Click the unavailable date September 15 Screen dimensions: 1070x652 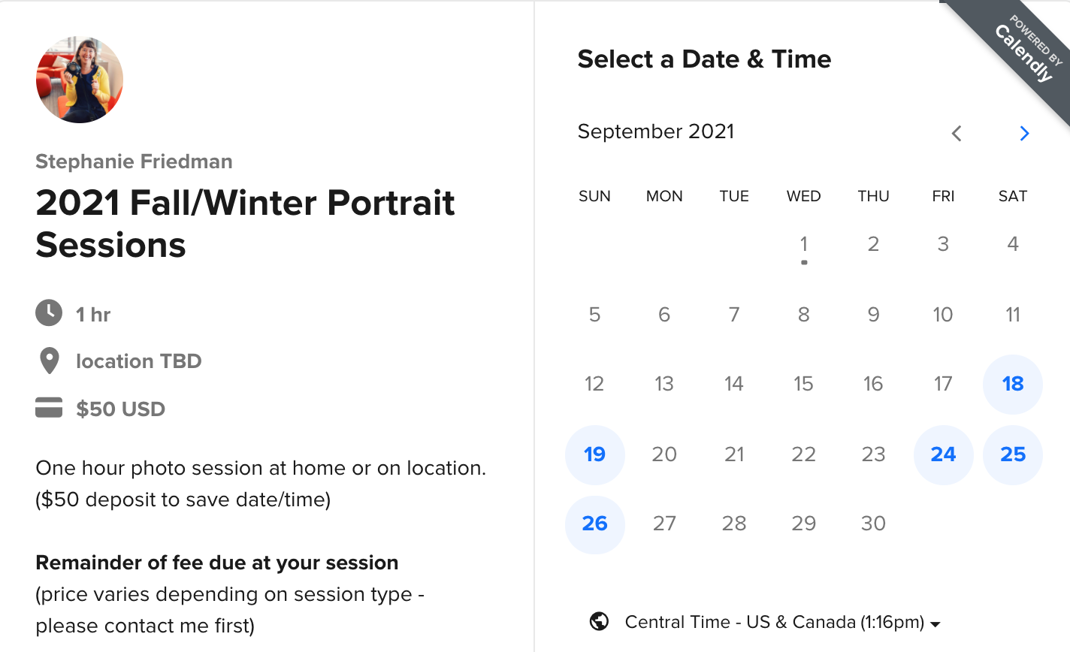pos(803,384)
